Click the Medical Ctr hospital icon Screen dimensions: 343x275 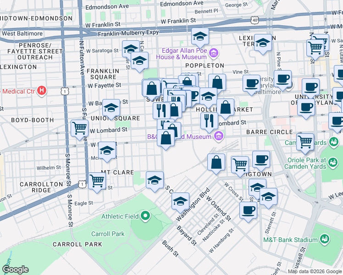click(42, 91)
